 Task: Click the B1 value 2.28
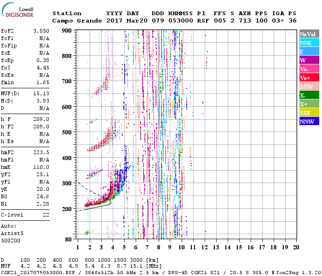[x=43, y=204]
